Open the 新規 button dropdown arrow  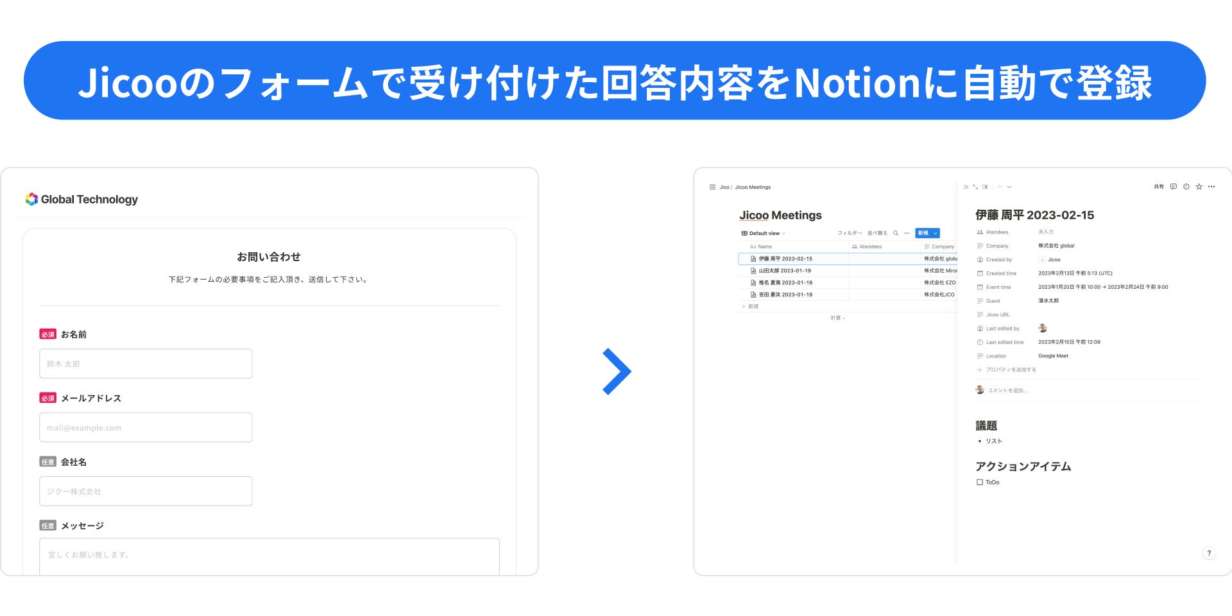(x=936, y=233)
